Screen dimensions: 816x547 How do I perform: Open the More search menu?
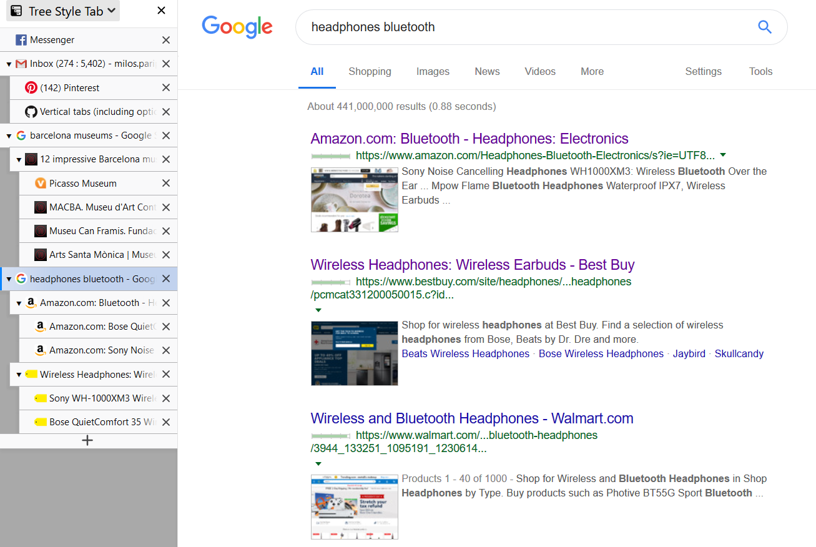point(592,71)
